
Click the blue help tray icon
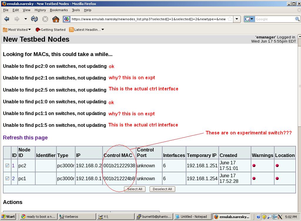pos(258,217)
